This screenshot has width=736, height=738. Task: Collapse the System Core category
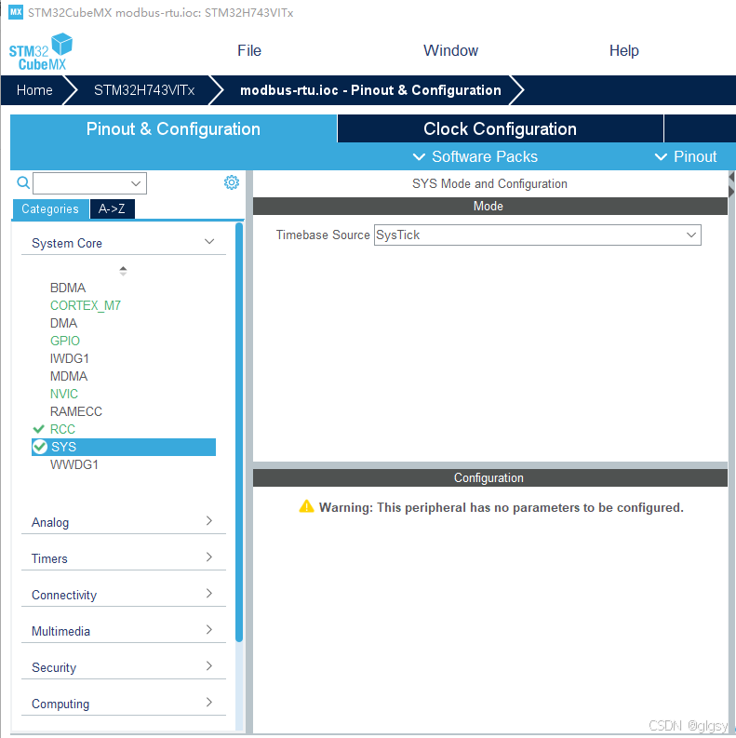pyautogui.click(x=124, y=243)
